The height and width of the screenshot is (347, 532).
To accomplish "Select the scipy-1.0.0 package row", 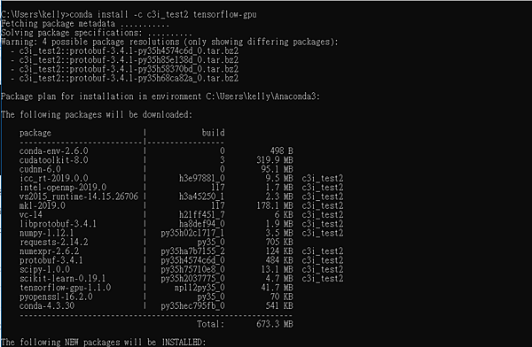I will (181, 269).
